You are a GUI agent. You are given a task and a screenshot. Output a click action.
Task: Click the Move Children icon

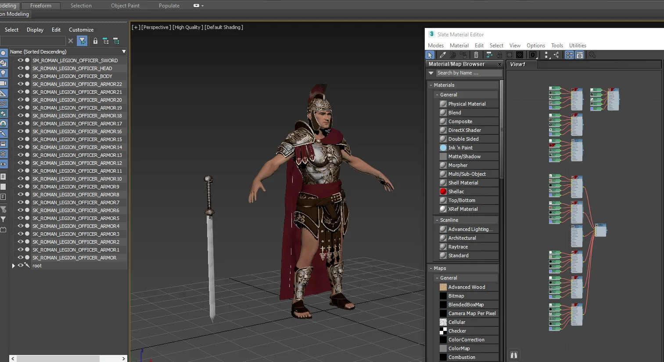489,55
